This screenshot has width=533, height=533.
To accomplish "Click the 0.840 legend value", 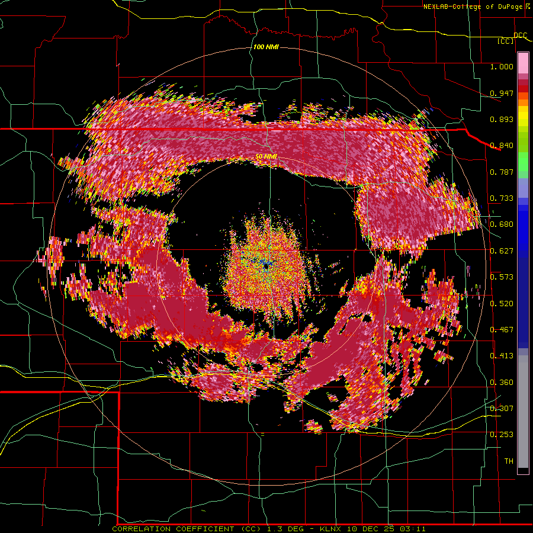I will point(502,146).
